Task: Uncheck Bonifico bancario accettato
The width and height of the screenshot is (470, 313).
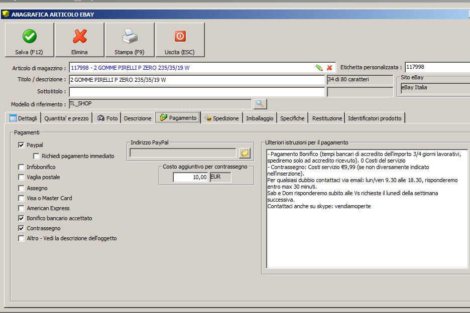Action: [x=21, y=218]
